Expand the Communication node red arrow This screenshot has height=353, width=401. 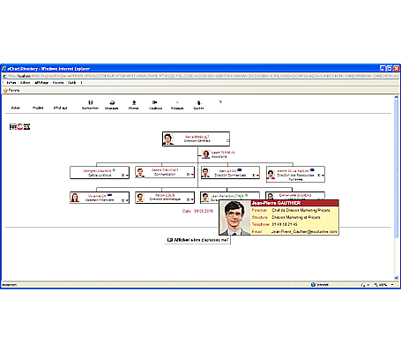[x=192, y=175]
